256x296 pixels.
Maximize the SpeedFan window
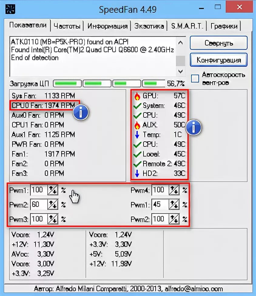point(218,7)
